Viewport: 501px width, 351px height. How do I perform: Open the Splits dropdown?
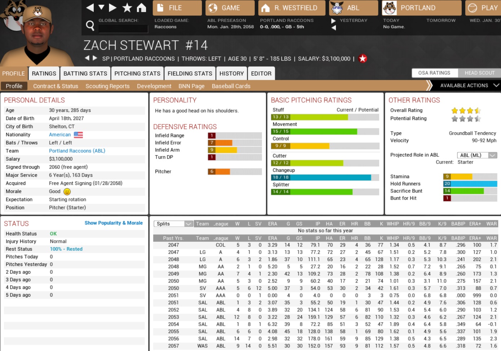pos(173,224)
